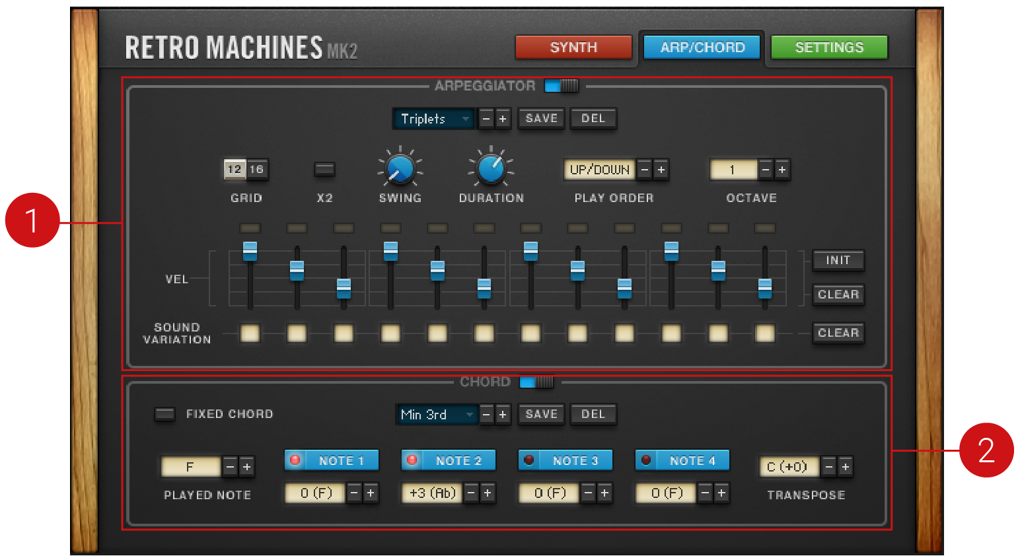Select grid value 16
This screenshot has width=1020, height=560.
(x=256, y=170)
